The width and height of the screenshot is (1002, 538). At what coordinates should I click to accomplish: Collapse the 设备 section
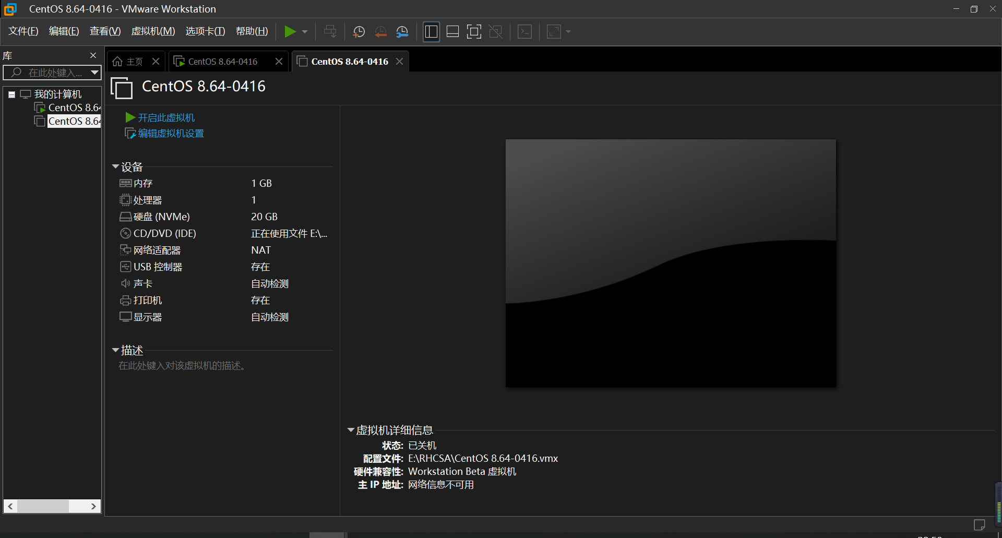115,167
